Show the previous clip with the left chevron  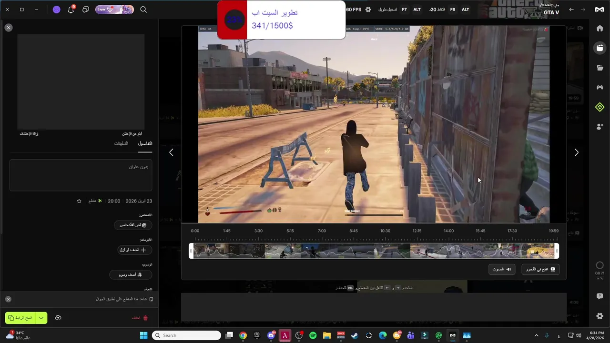tap(171, 152)
